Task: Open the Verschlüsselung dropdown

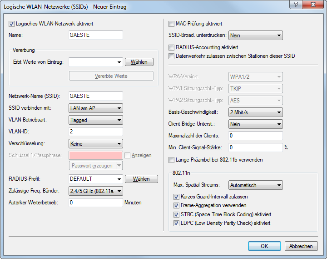Action: 96,143
